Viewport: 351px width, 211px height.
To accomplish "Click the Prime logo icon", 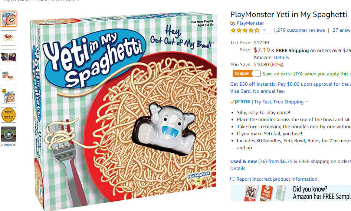I will [240, 102].
